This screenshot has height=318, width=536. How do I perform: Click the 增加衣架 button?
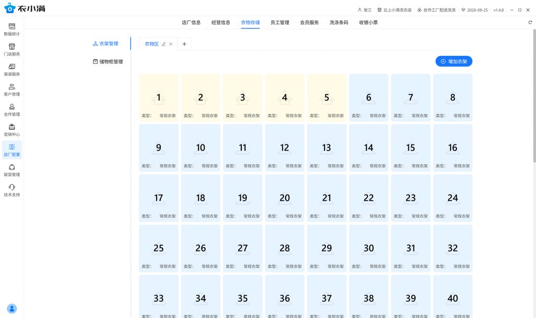[x=454, y=61]
